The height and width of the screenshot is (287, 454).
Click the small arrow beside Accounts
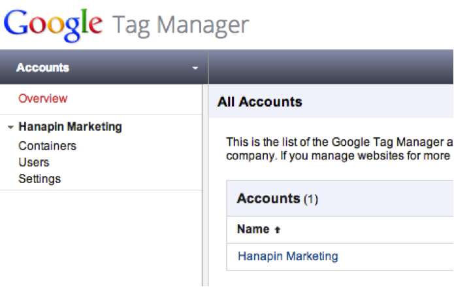[x=195, y=68]
